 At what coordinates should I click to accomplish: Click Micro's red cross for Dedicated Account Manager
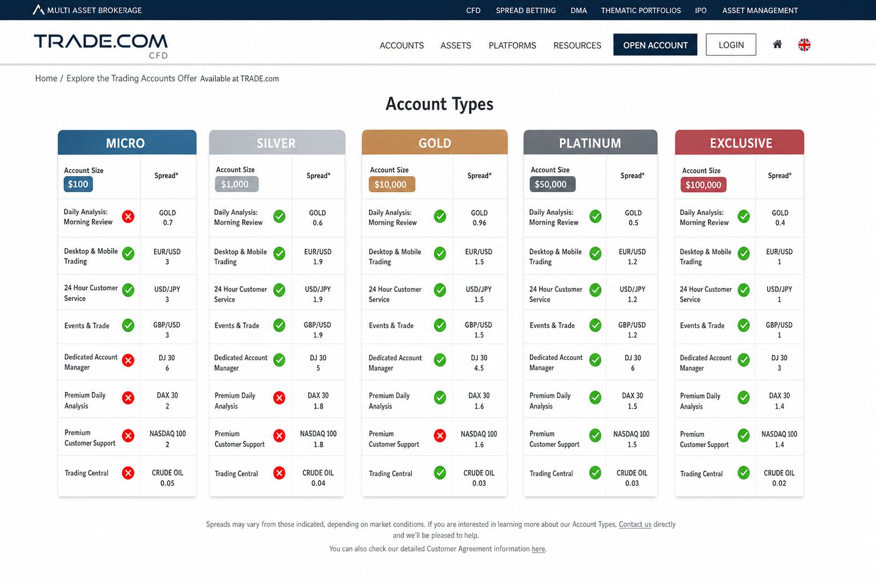coord(128,360)
